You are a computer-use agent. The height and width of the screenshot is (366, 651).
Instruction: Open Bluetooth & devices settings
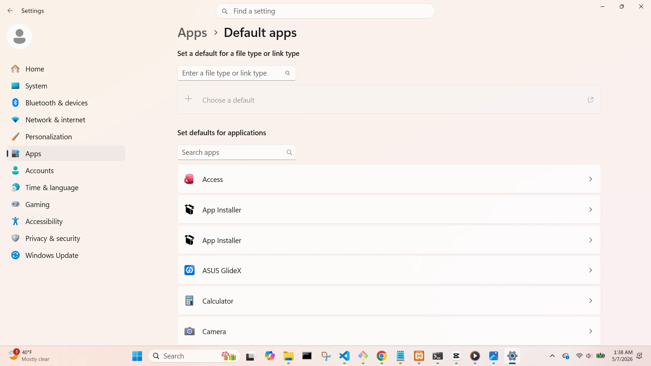click(66, 103)
